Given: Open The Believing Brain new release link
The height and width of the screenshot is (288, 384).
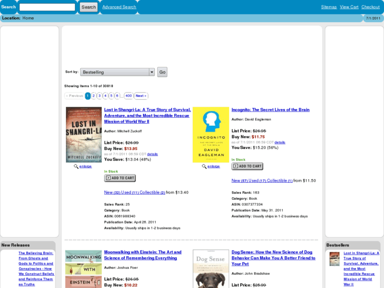Looking at the screenshot, I should coord(36,268).
